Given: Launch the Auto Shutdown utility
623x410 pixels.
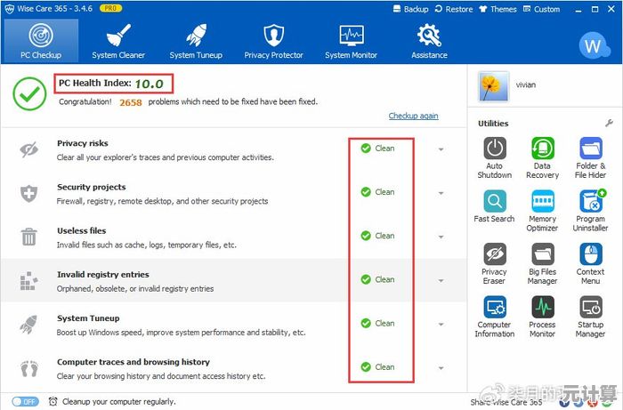Looking at the screenshot, I should (495, 157).
